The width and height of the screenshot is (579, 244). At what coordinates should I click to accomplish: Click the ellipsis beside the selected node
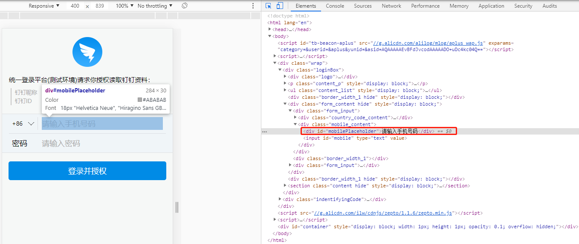coord(264,132)
